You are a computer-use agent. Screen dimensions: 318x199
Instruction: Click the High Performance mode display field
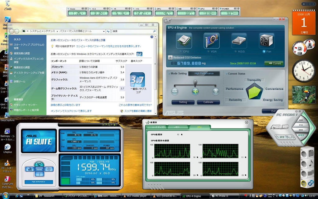click(x=204, y=74)
